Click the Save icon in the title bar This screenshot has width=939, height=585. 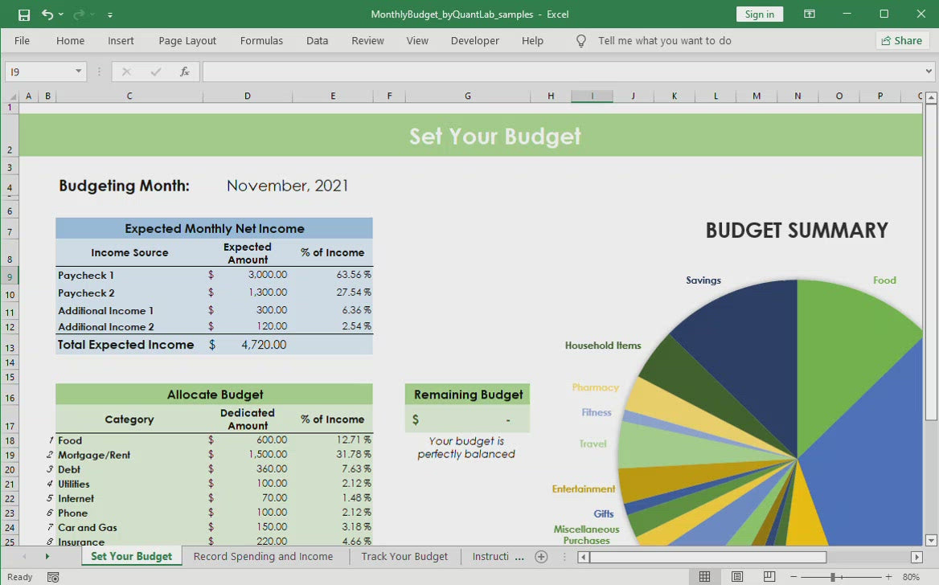pyautogui.click(x=24, y=14)
